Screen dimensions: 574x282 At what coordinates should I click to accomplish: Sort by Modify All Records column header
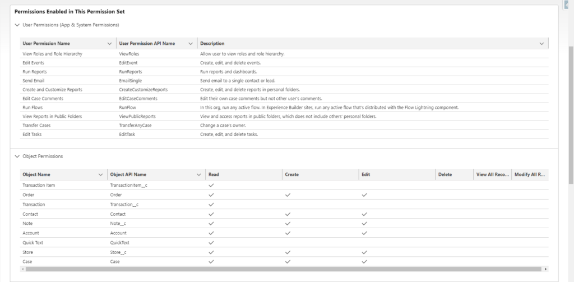coord(530,175)
